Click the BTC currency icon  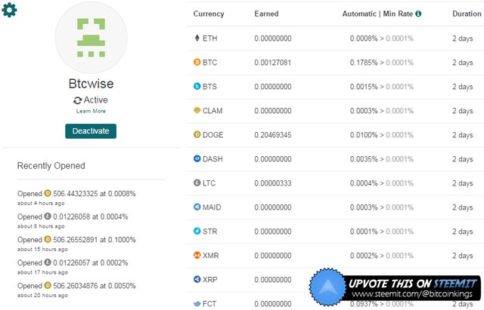pos(197,62)
